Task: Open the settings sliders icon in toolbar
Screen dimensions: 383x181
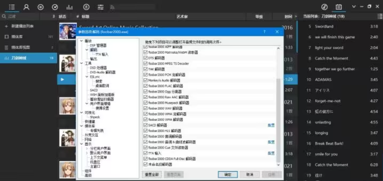Action: (x=101, y=7)
